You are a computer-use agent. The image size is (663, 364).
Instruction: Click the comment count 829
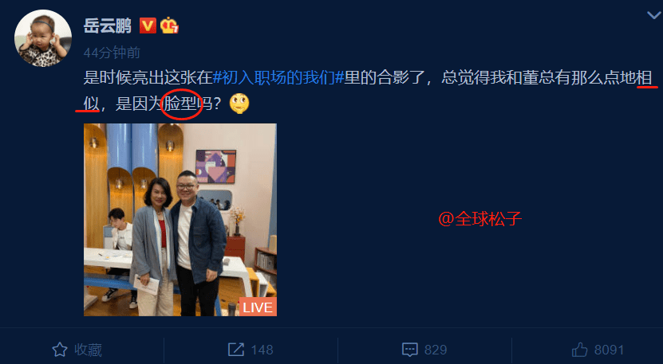click(x=436, y=350)
